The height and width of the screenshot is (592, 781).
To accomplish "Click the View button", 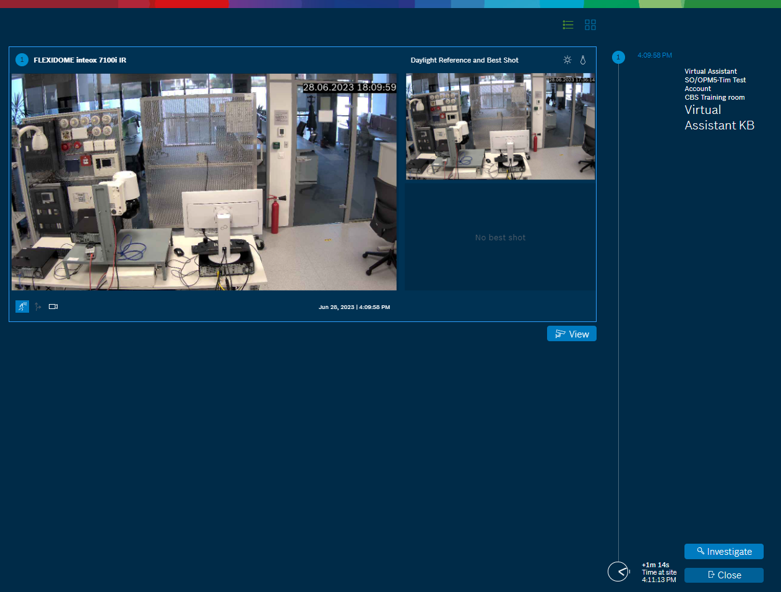I will pyautogui.click(x=572, y=334).
